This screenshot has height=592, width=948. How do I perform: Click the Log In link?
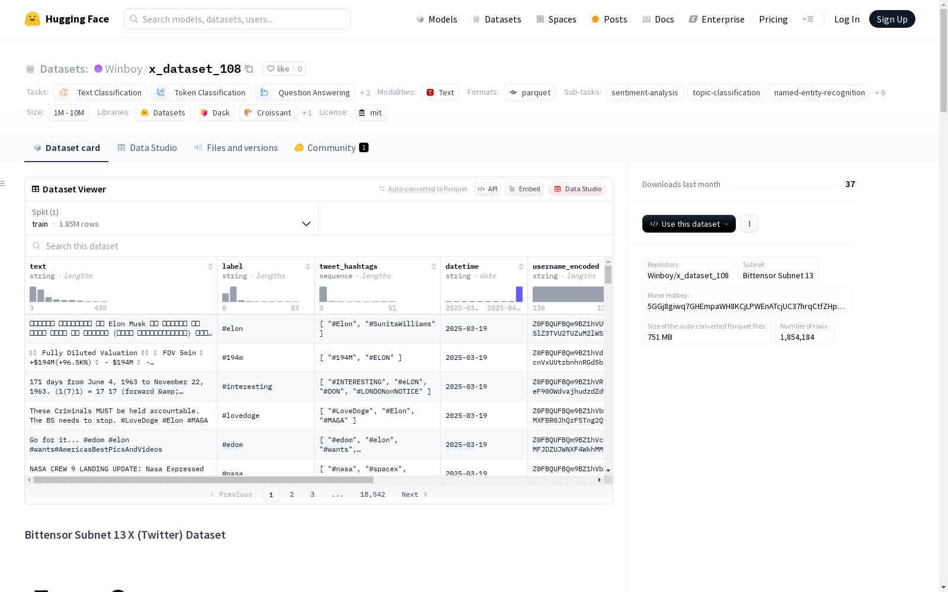(x=847, y=19)
